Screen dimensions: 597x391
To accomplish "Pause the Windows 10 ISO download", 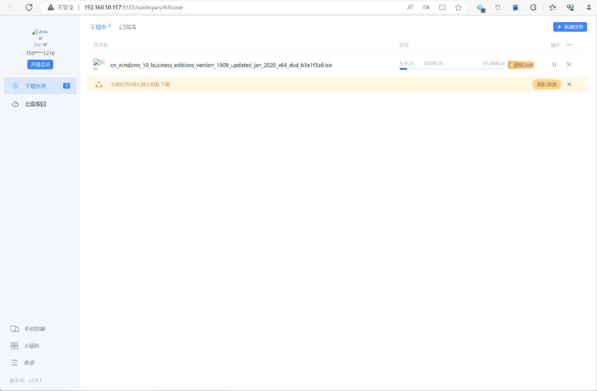I will pyautogui.click(x=554, y=65).
